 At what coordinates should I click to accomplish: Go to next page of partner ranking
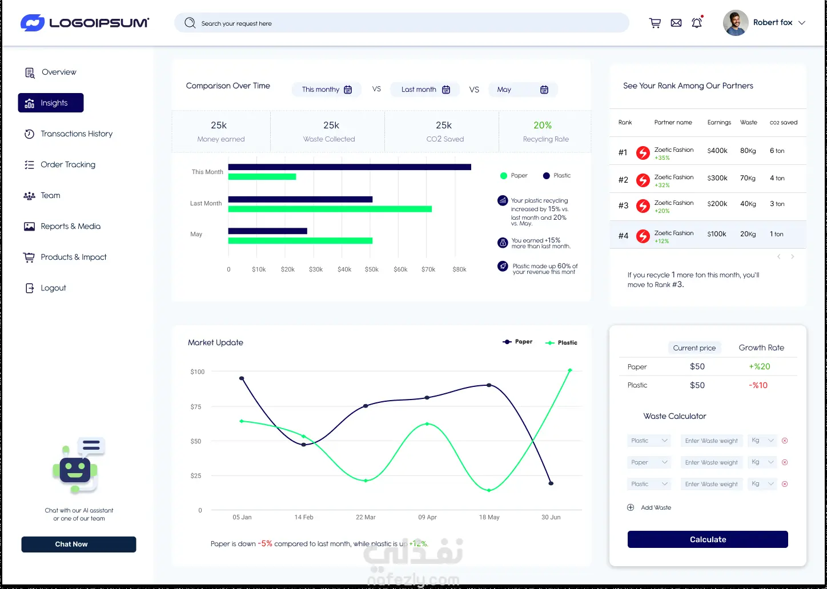(792, 257)
